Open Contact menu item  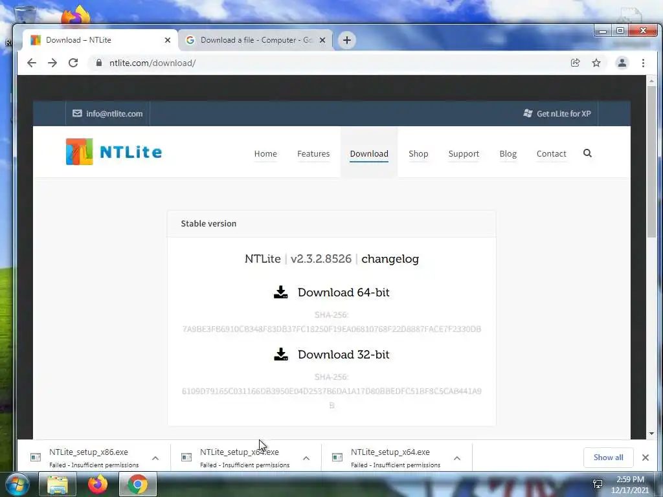coord(552,154)
